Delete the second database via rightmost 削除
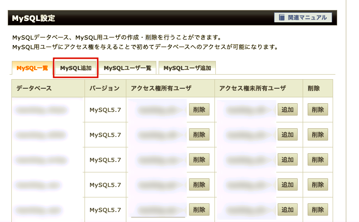This screenshot has height=222, width=359. (318, 135)
